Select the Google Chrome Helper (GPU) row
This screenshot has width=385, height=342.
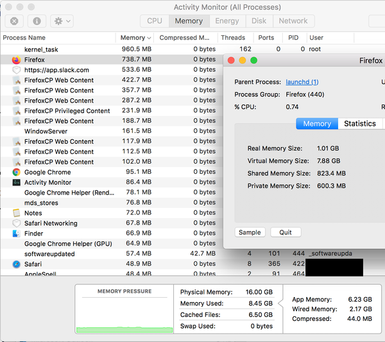click(112, 244)
